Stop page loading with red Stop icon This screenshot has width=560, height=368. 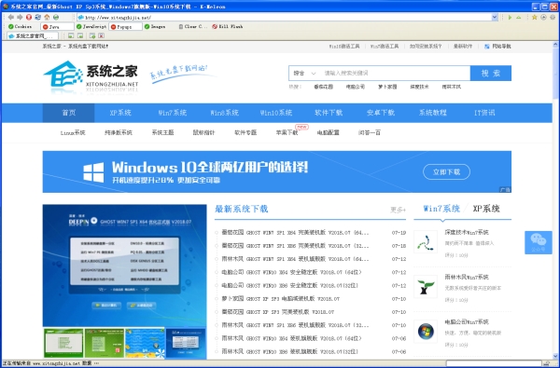pyautogui.click(x=29, y=17)
